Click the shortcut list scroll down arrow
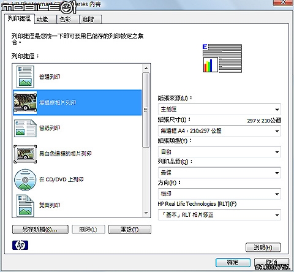The height and width of the screenshot is (272, 294). click(x=146, y=213)
